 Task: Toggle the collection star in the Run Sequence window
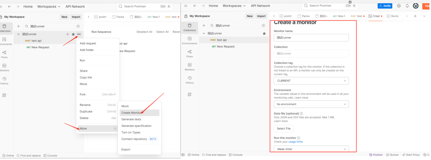[x=73, y=34]
